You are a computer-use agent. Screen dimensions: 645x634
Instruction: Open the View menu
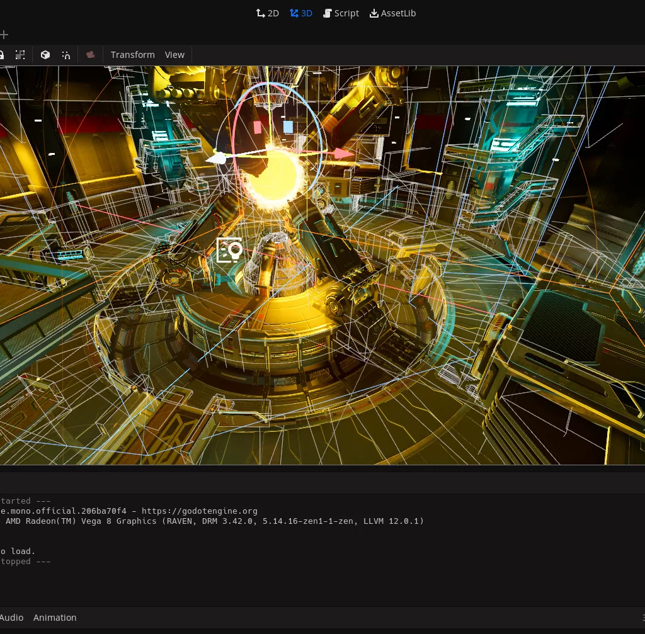[174, 55]
